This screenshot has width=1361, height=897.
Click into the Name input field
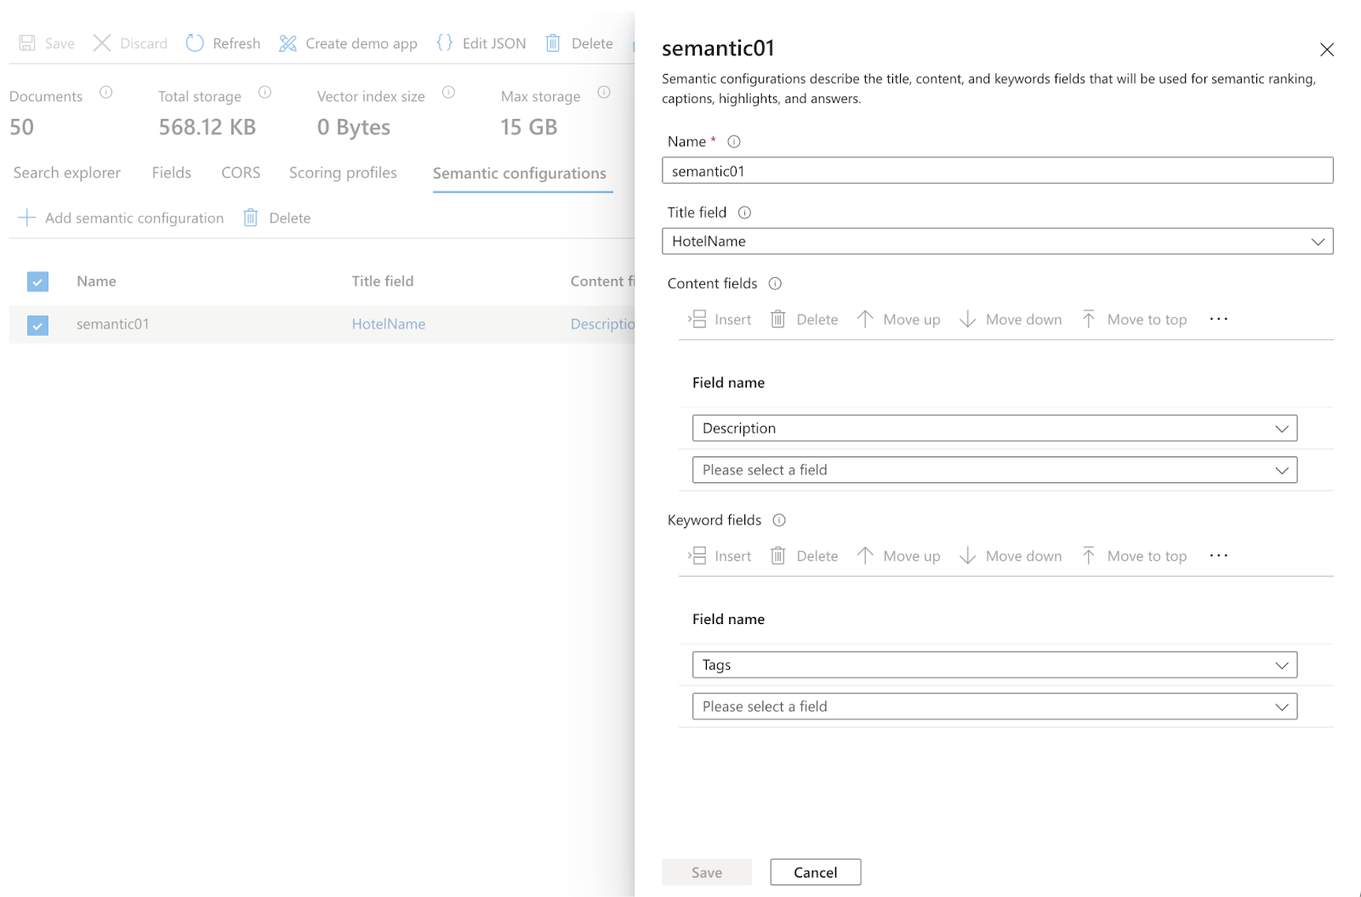coord(997,171)
